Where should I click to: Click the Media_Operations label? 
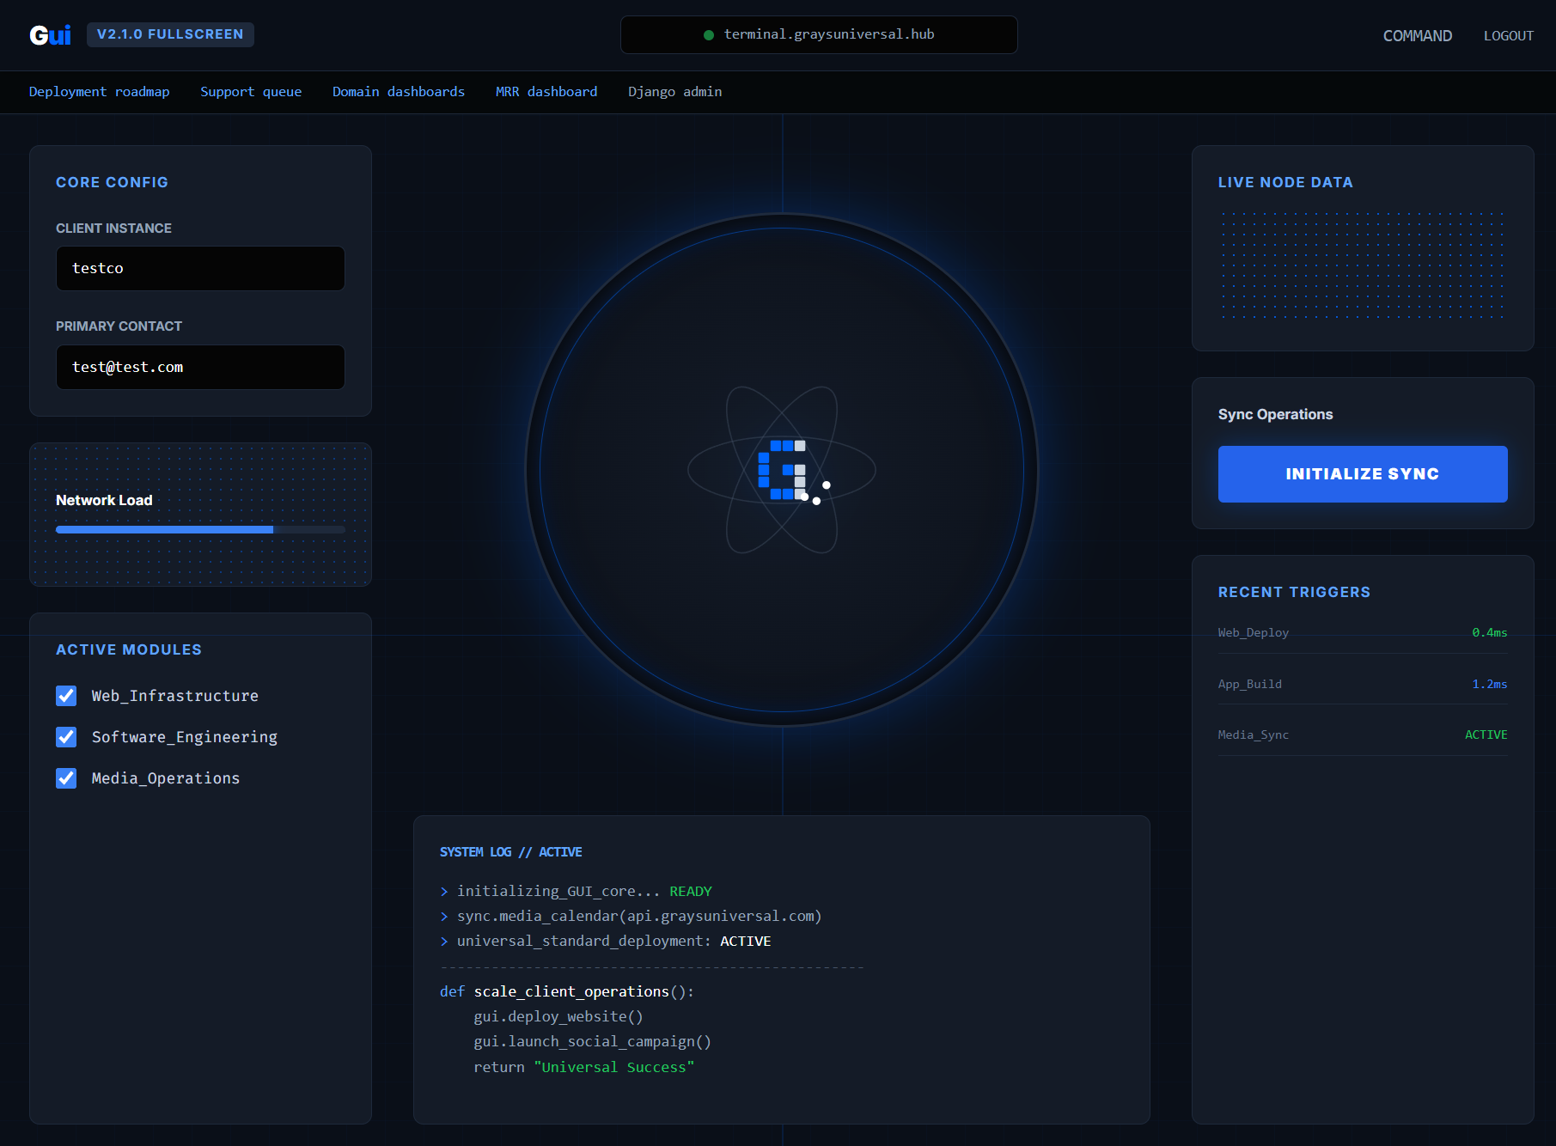166,778
